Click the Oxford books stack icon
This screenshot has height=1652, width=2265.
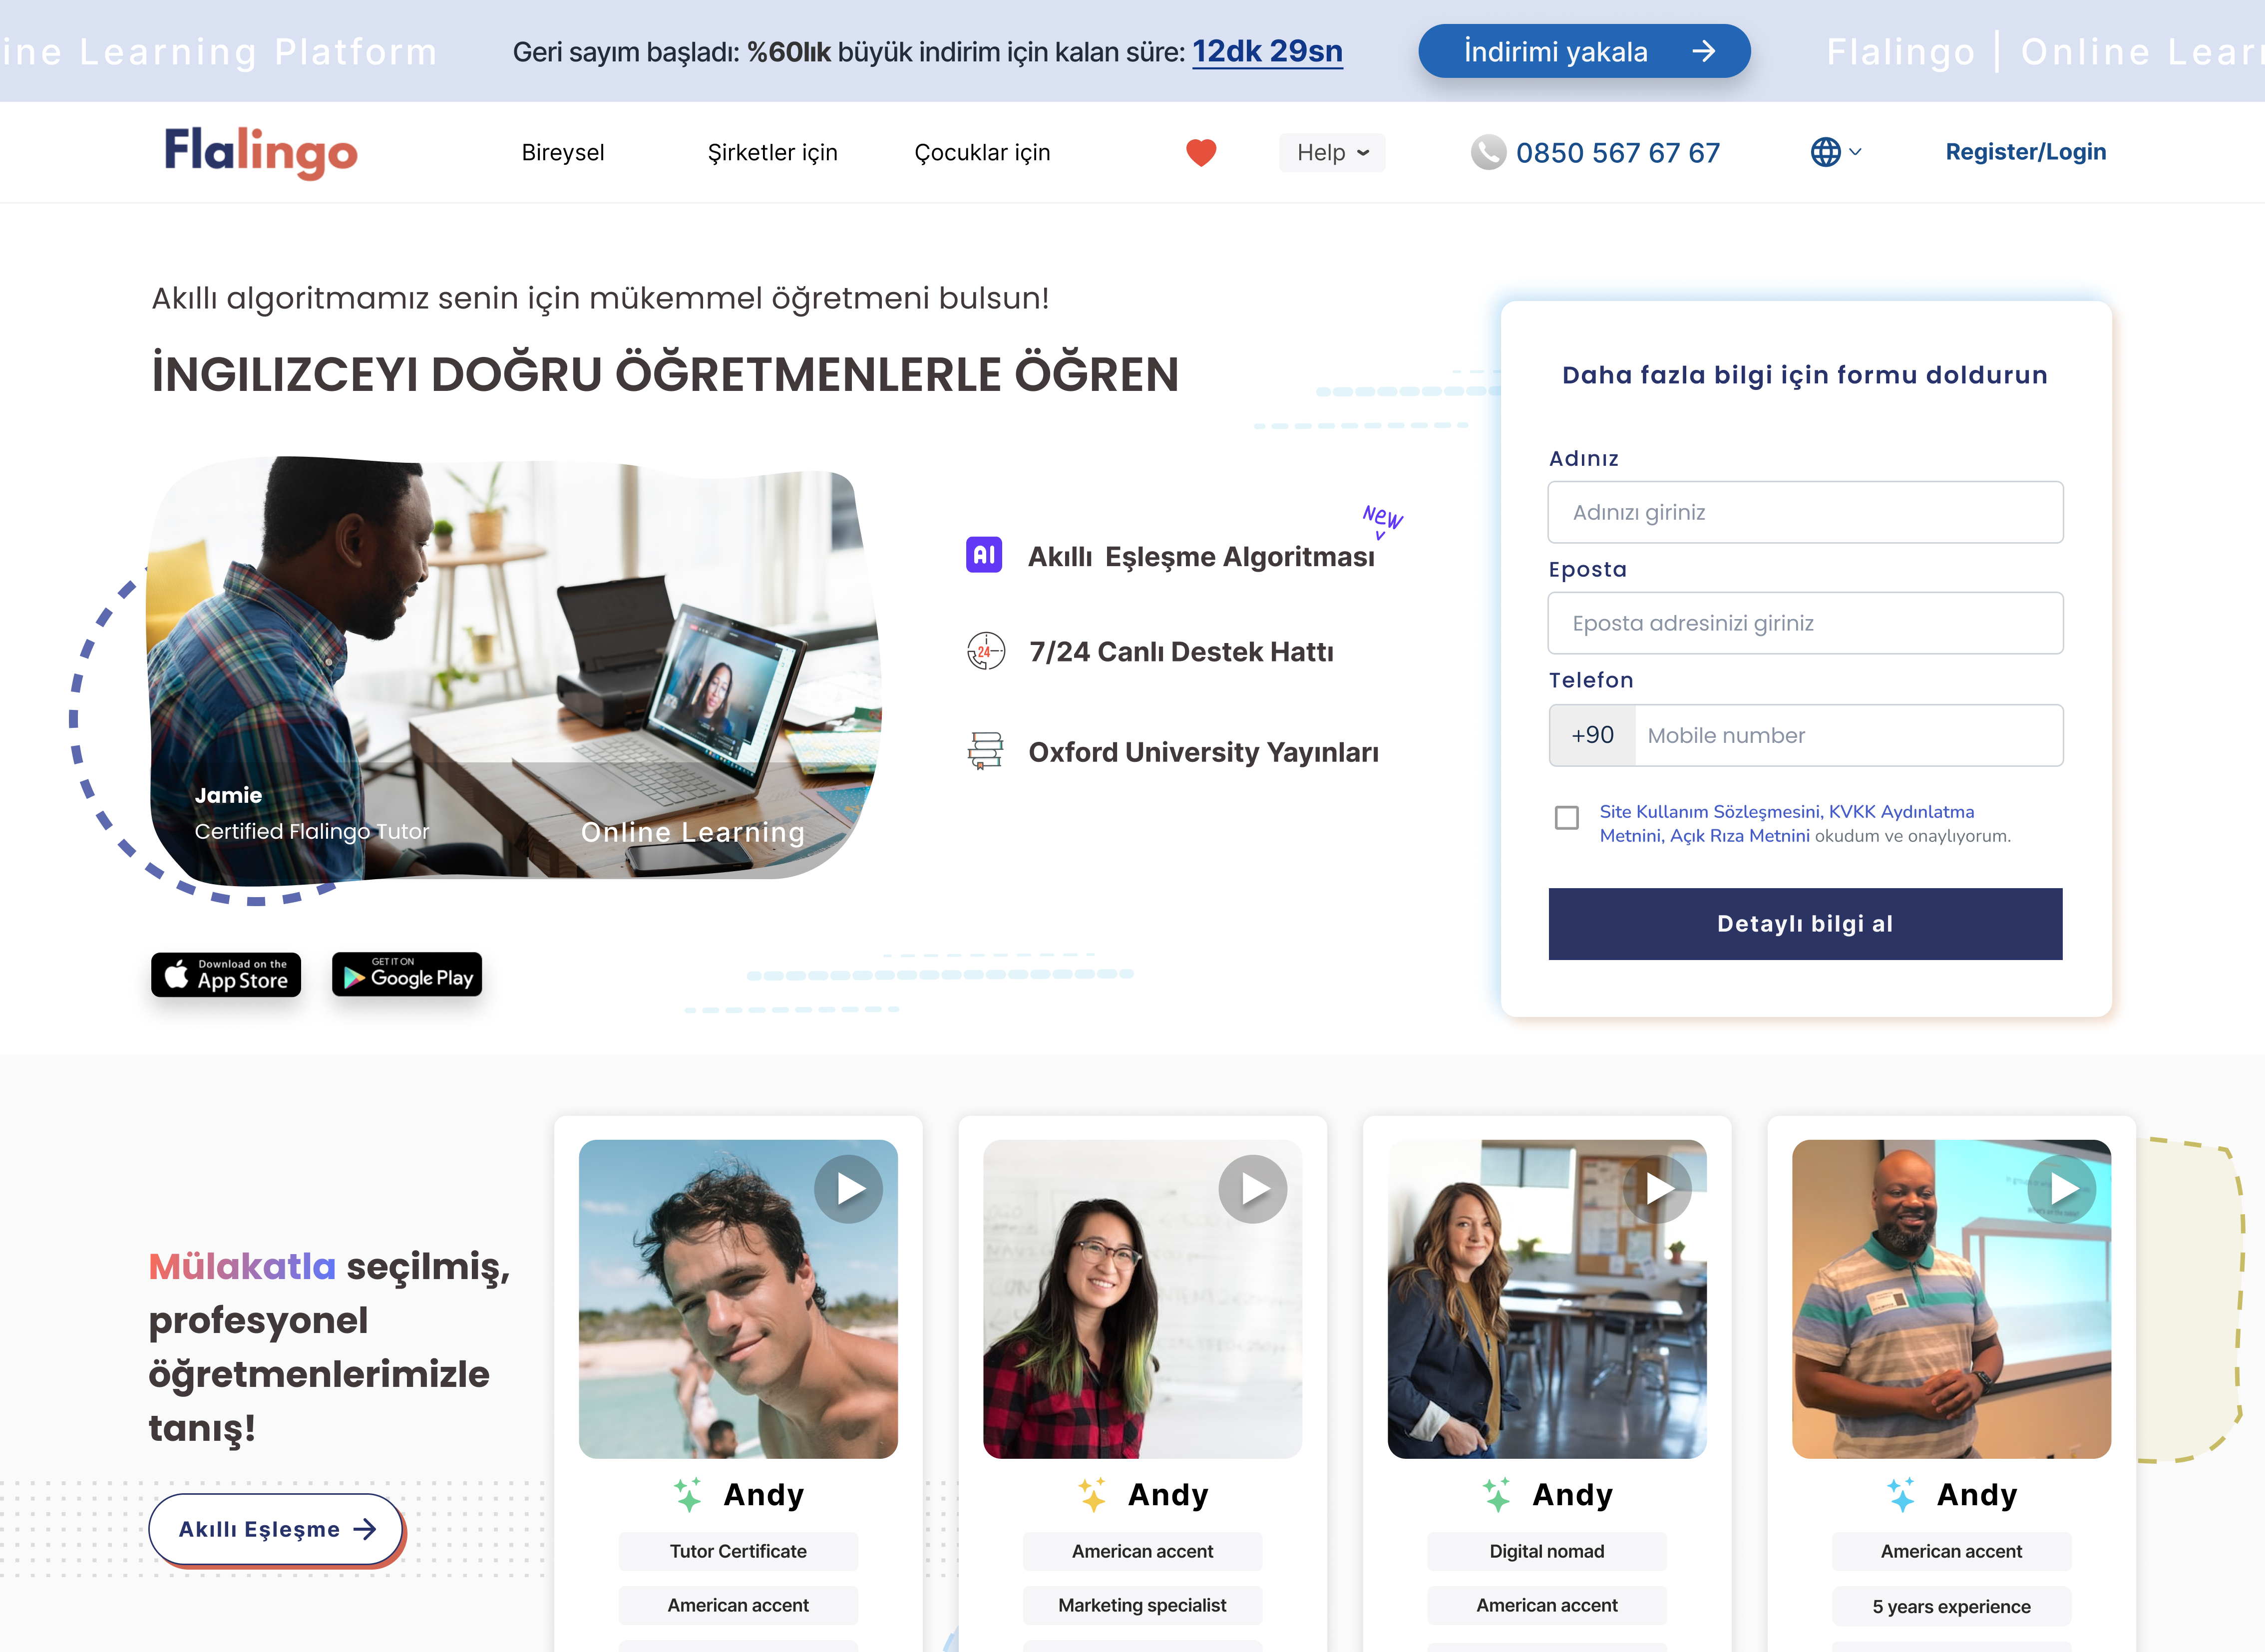985,750
